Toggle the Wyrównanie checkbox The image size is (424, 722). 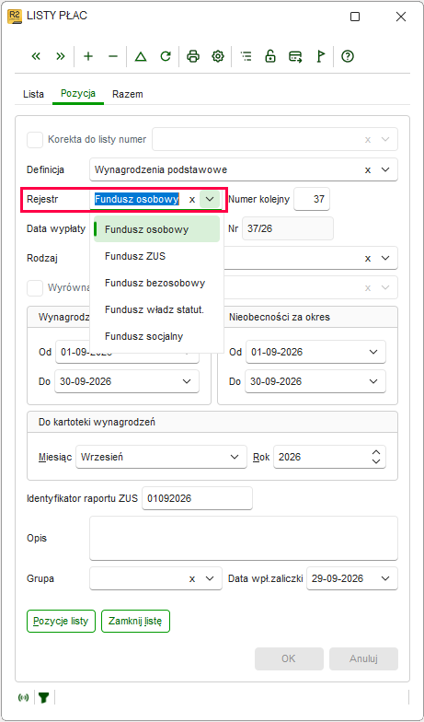(35, 287)
